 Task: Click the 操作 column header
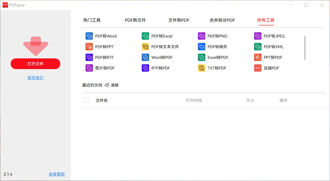(x=284, y=100)
